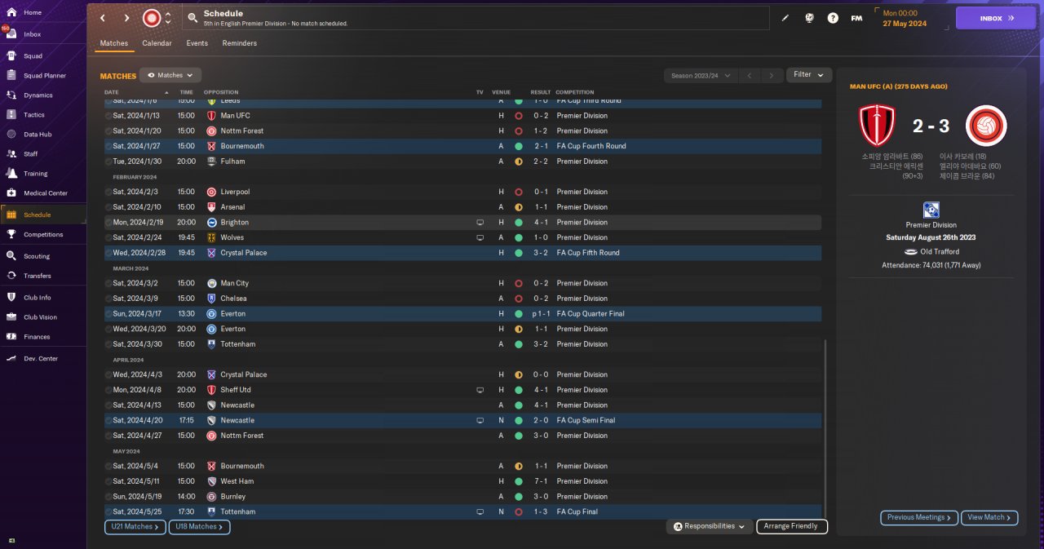
Task: Toggle reminder circle on Chelsea row
Action: tap(109, 299)
